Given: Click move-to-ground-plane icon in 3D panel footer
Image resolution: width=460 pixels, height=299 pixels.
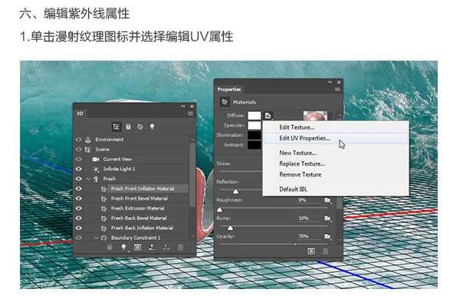Looking at the screenshot, I should (152, 248).
